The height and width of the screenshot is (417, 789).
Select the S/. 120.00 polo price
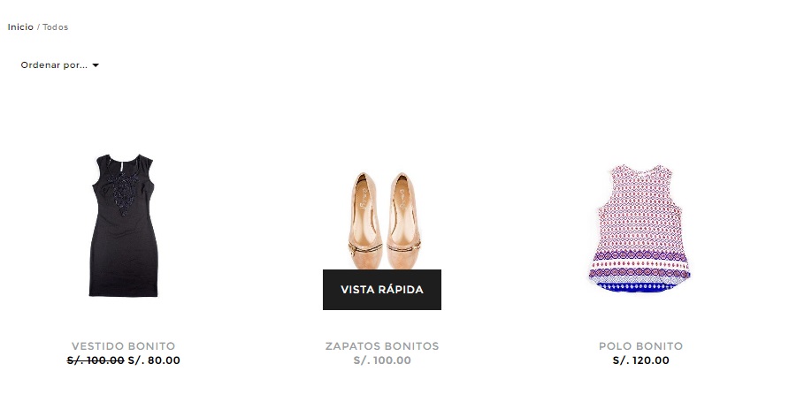(641, 360)
